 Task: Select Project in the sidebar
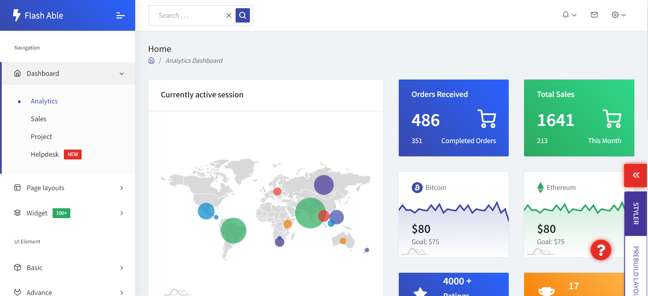point(41,137)
